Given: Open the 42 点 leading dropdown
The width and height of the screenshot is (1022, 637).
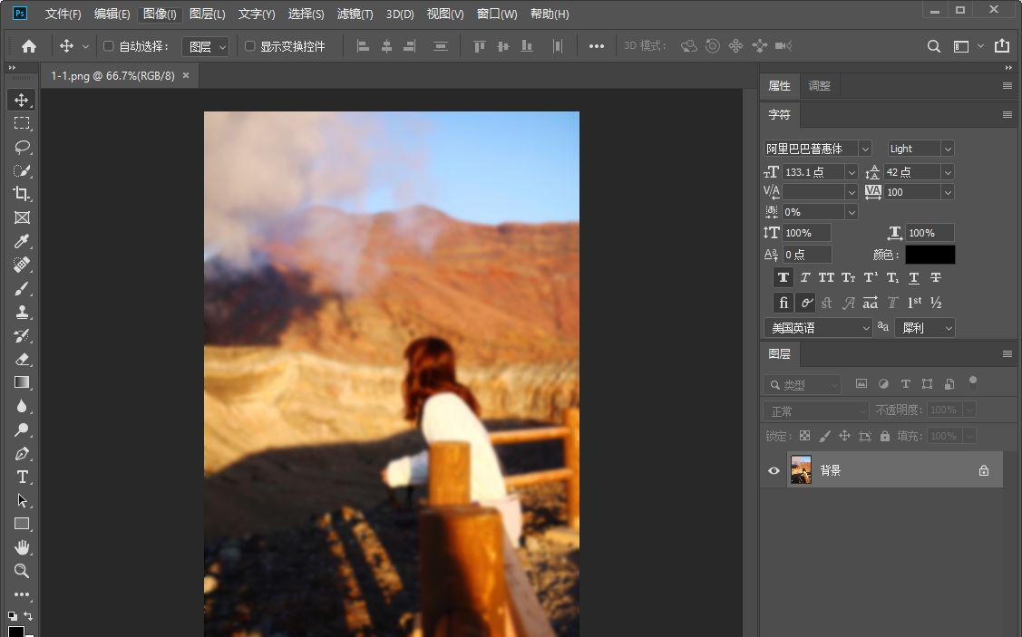Looking at the screenshot, I should [x=948, y=172].
